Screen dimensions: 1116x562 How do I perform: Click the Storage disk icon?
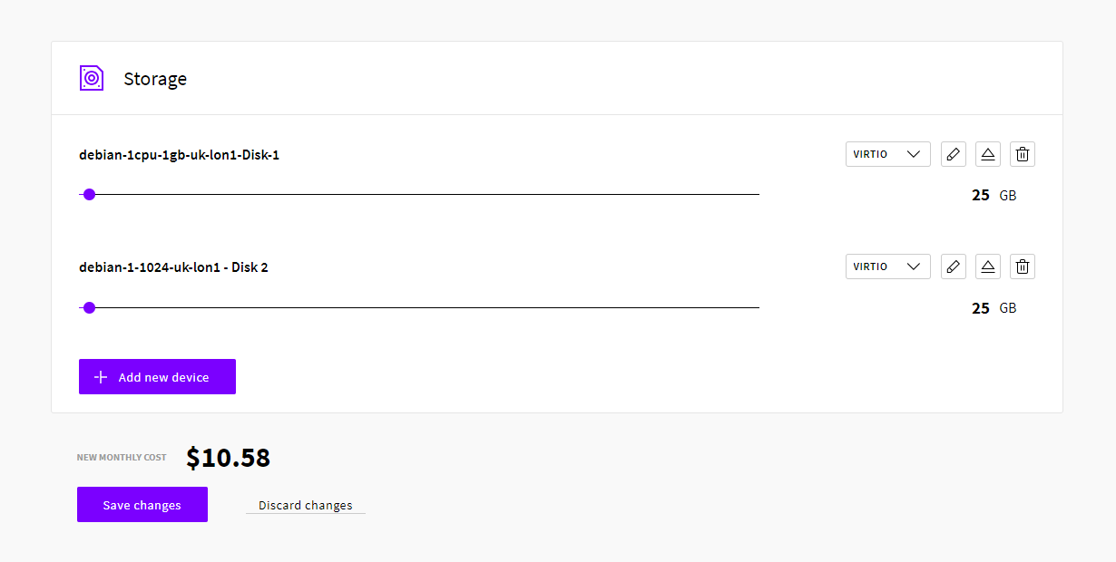point(92,78)
